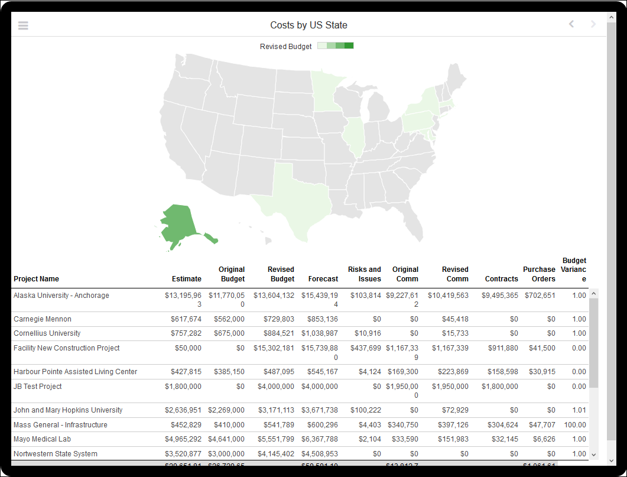Sort by Contracts column header
Screen dimensions: 627x477
tap(502, 278)
